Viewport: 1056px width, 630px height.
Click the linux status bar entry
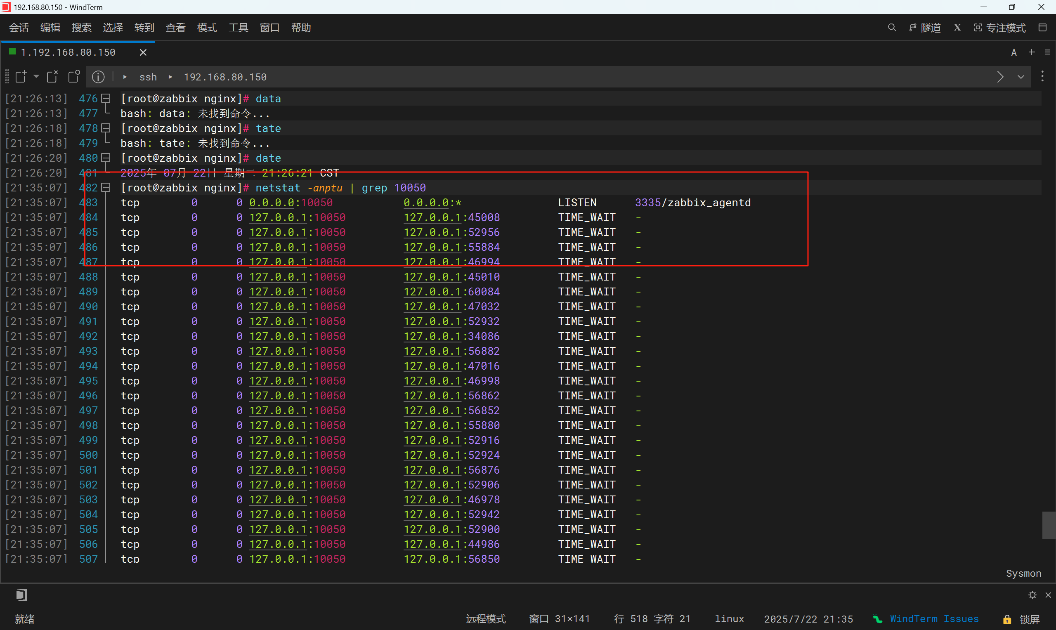(730, 619)
